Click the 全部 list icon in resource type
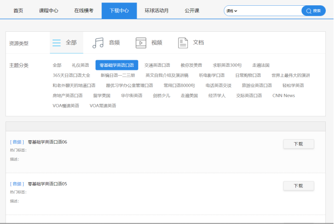 point(56,43)
